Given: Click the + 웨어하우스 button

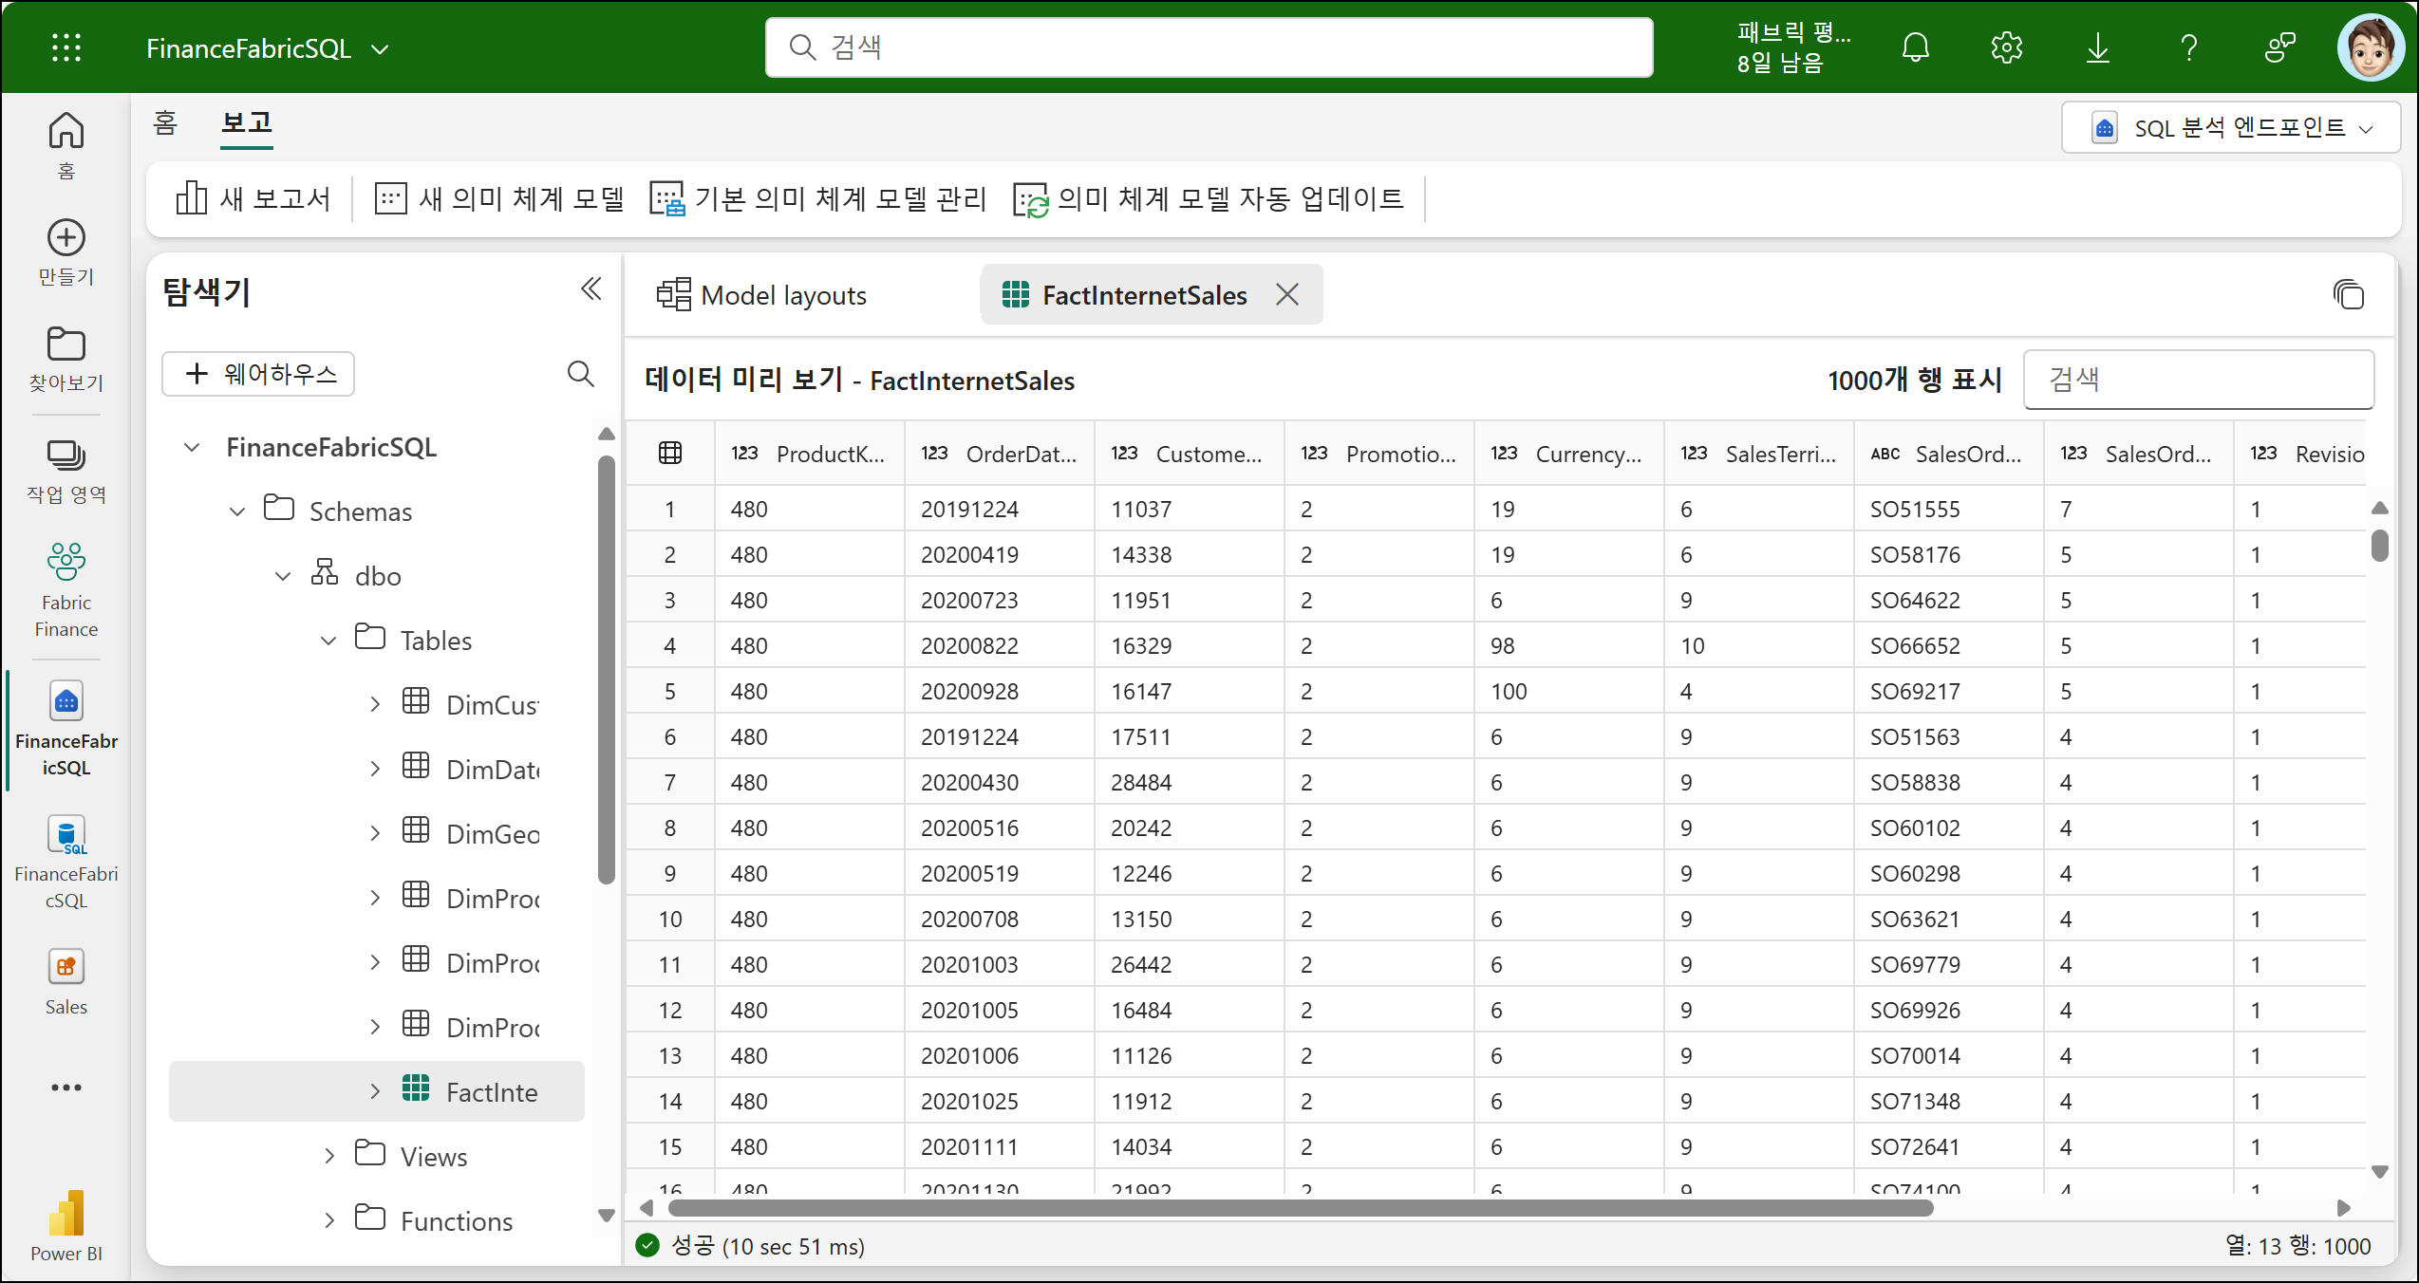Looking at the screenshot, I should click(x=258, y=374).
